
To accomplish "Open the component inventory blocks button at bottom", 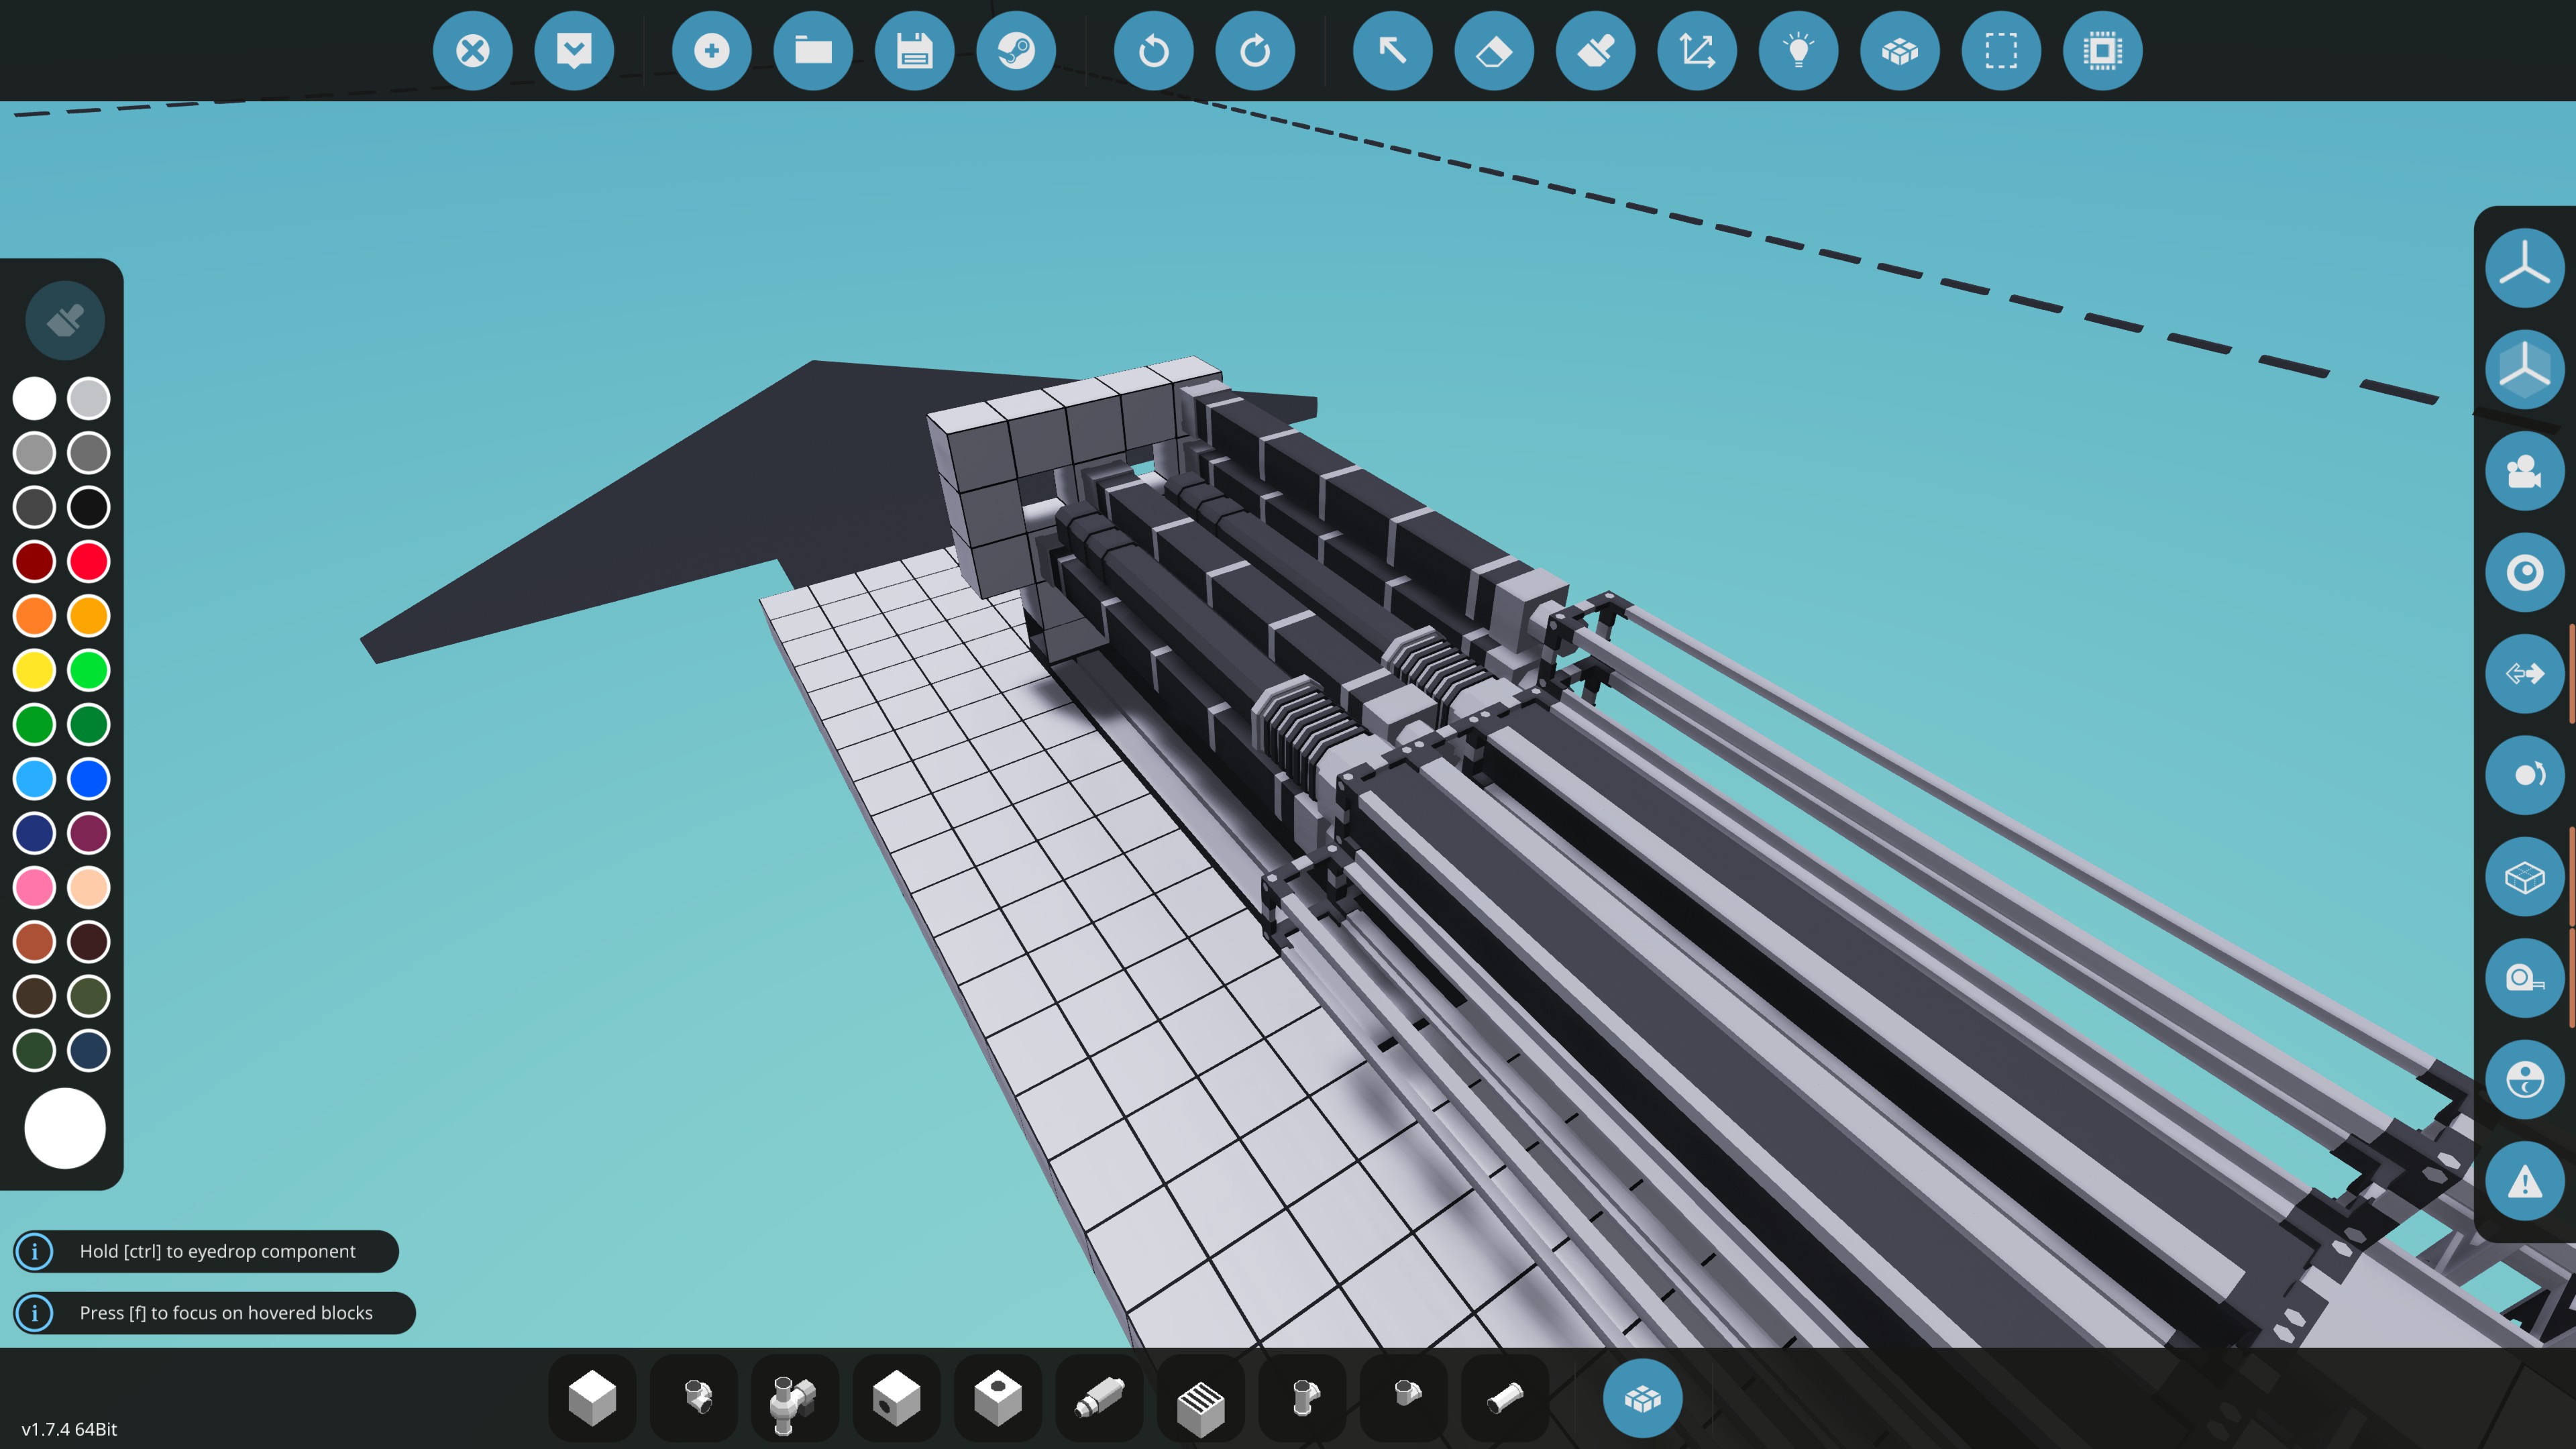I will click(1642, 1398).
